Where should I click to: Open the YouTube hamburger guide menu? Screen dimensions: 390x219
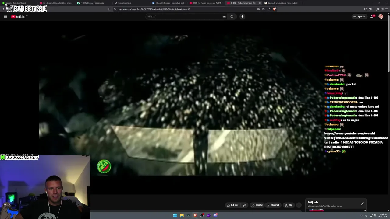[x=5, y=16]
